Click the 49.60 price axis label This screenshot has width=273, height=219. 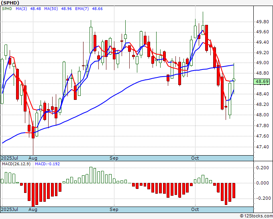click(263, 32)
